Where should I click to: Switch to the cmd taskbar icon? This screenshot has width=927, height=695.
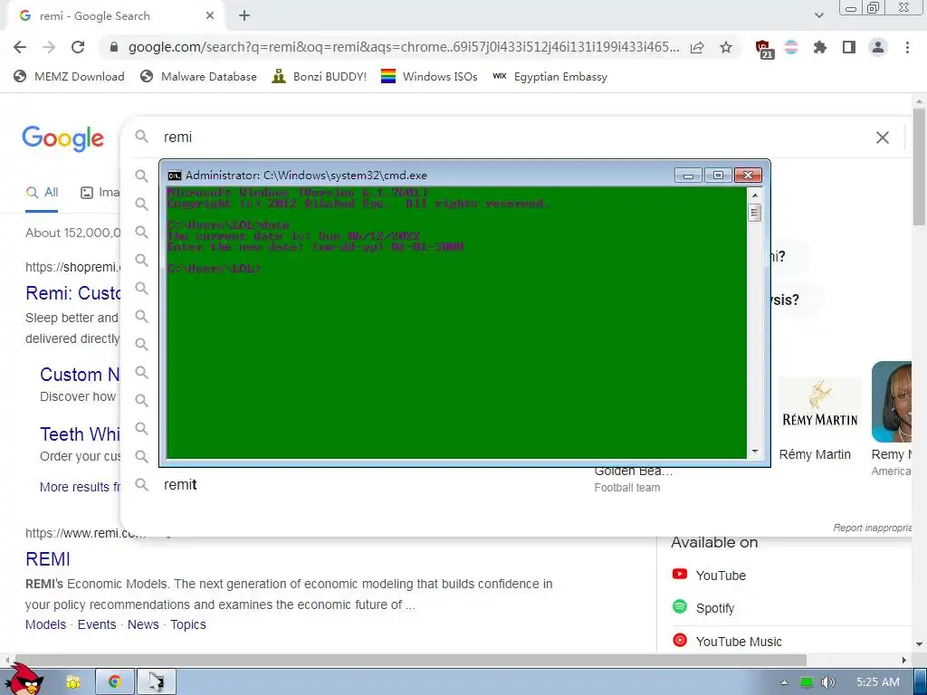pyautogui.click(x=157, y=682)
